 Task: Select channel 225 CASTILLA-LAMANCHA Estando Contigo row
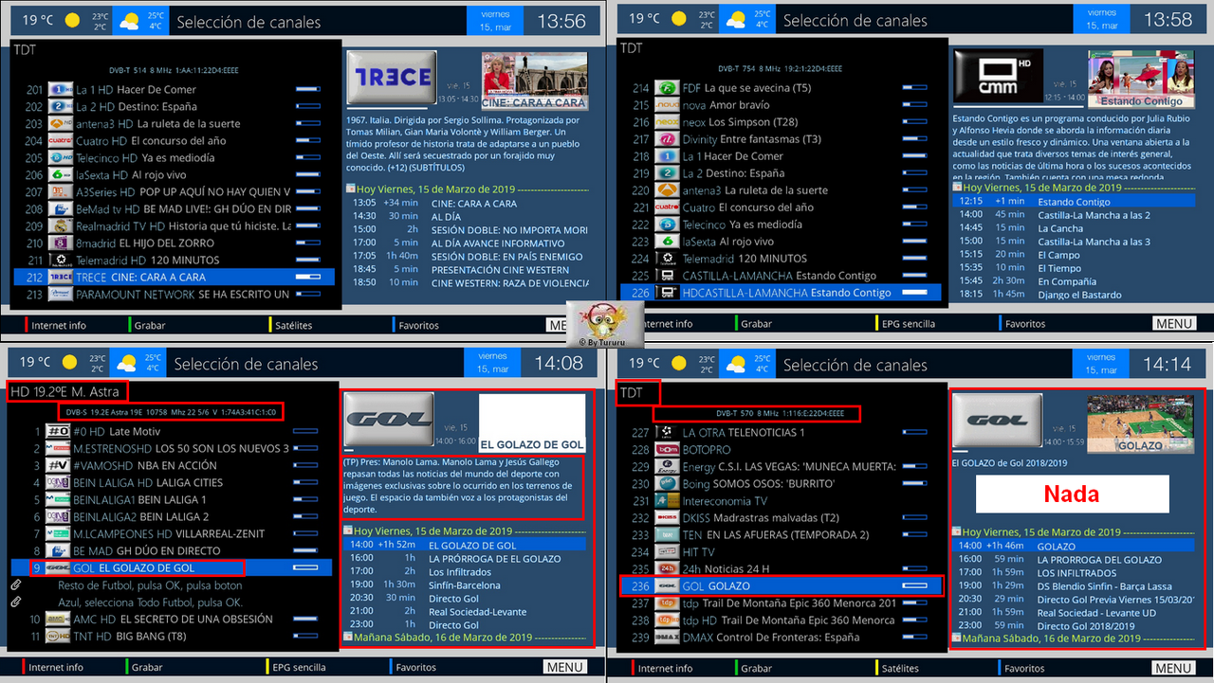pyautogui.click(x=782, y=276)
